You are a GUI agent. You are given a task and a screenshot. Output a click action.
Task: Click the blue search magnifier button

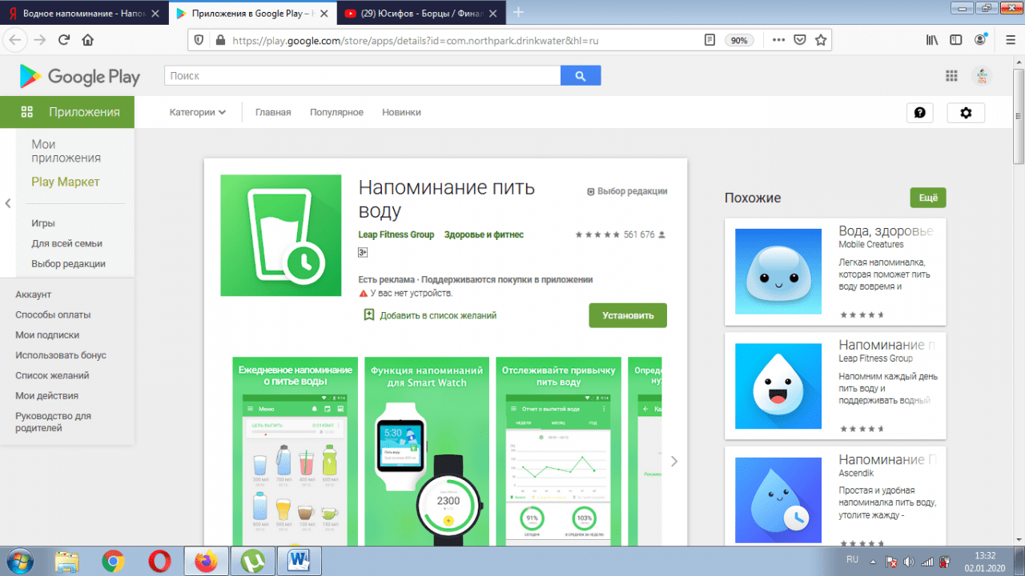coord(580,75)
